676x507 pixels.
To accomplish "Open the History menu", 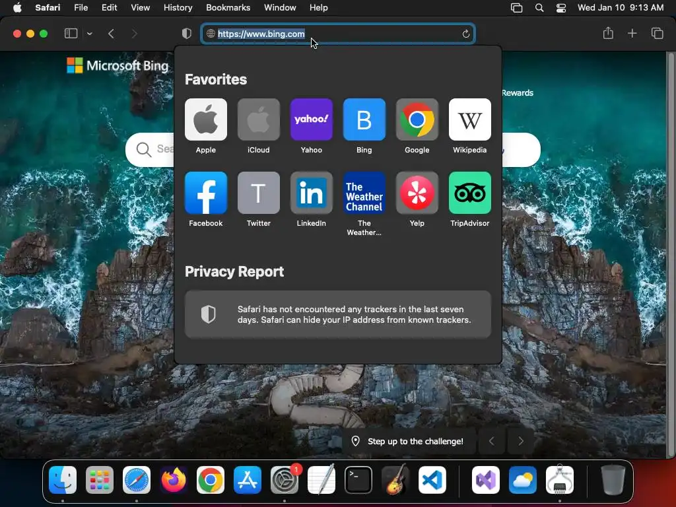I will [x=178, y=8].
